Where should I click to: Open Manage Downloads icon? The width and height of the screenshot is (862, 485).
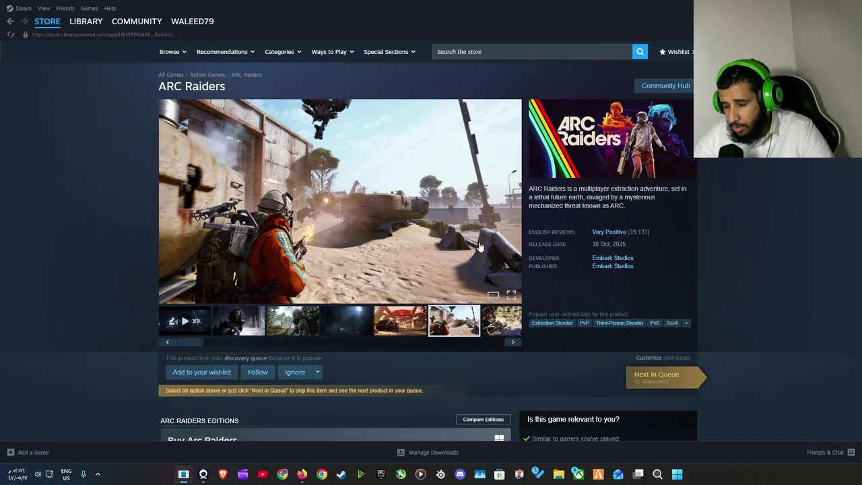401,453
